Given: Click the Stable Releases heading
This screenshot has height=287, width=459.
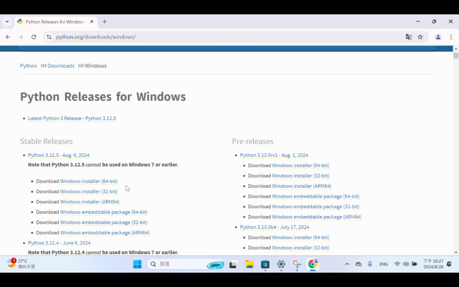Looking at the screenshot, I should click(x=46, y=141).
